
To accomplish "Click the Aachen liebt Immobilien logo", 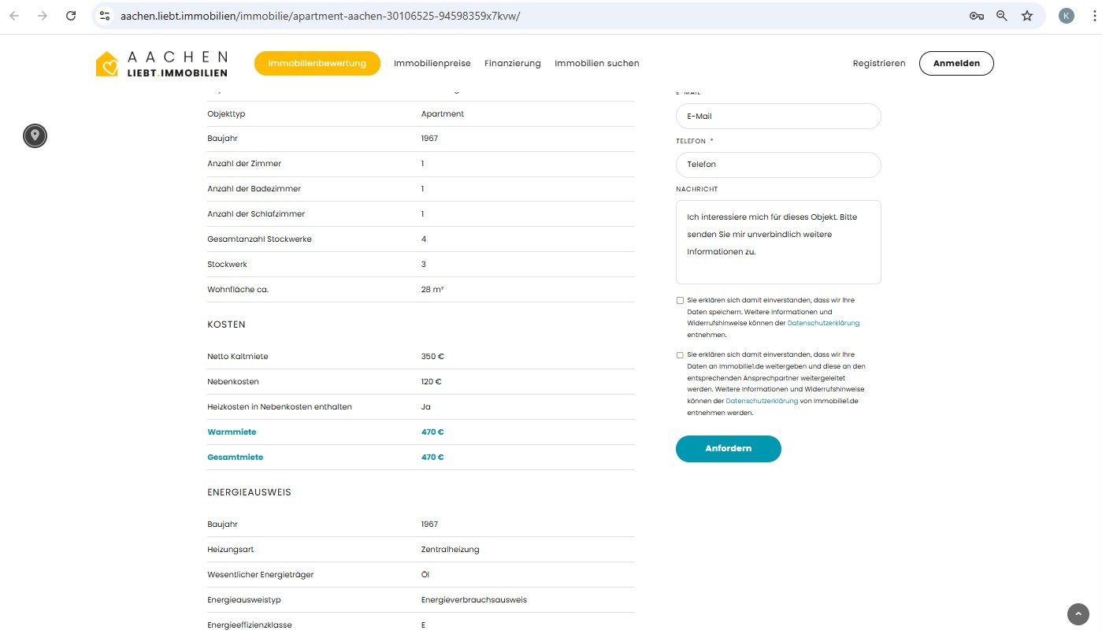I will pyautogui.click(x=161, y=64).
